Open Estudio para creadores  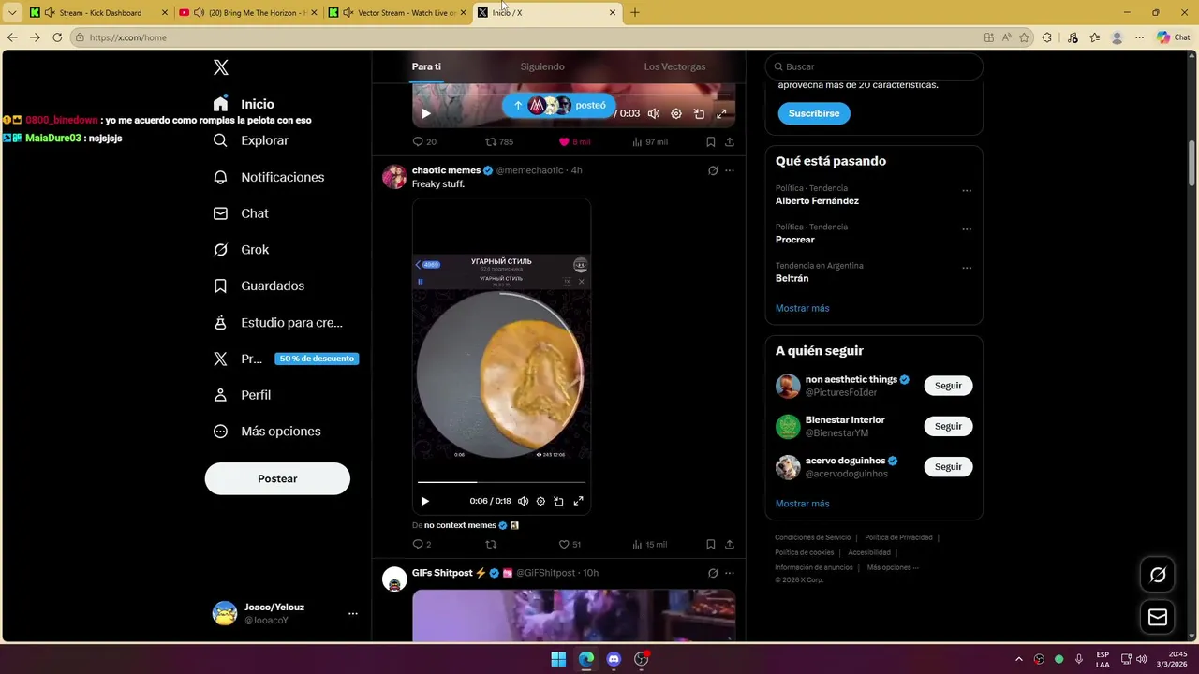coord(277,322)
